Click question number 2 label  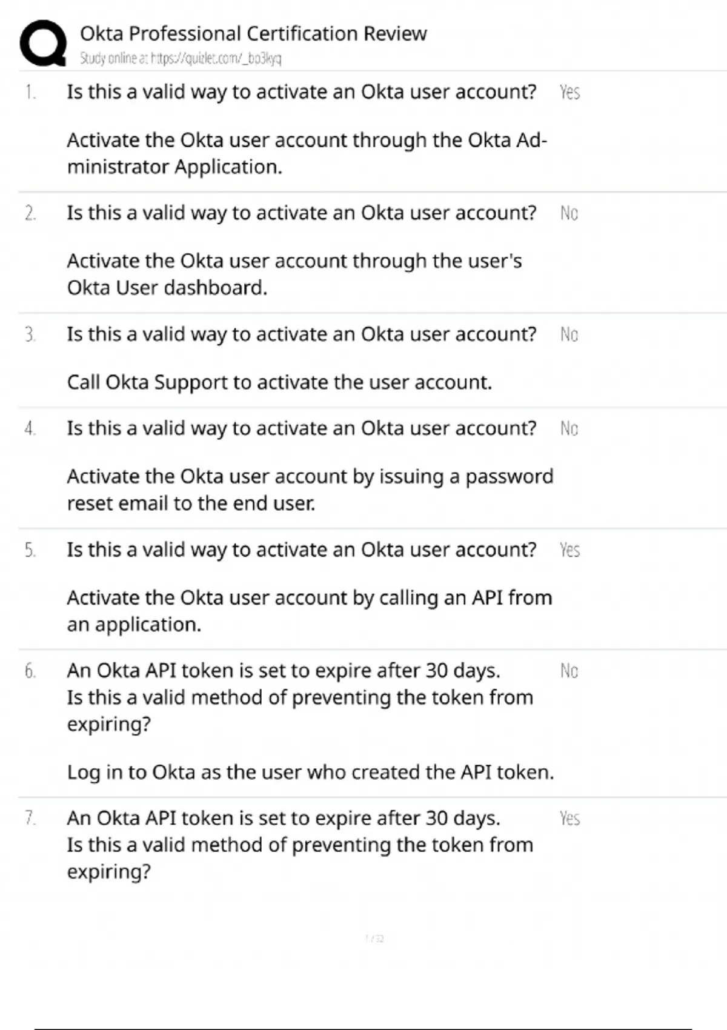[x=30, y=213]
